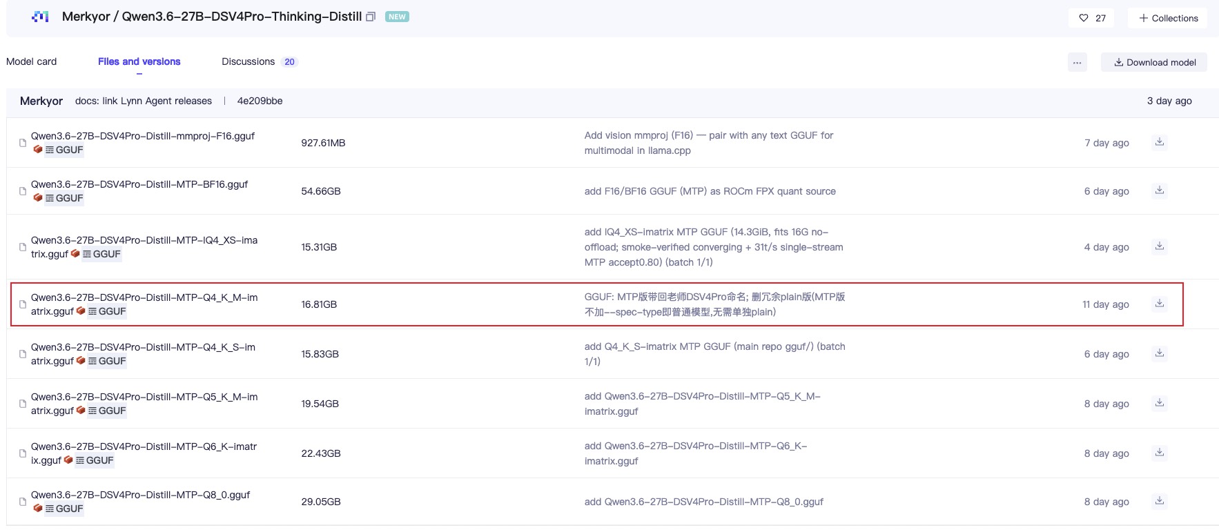
Task: Open commit hash 4e209bbe
Action: click(260, 101)
